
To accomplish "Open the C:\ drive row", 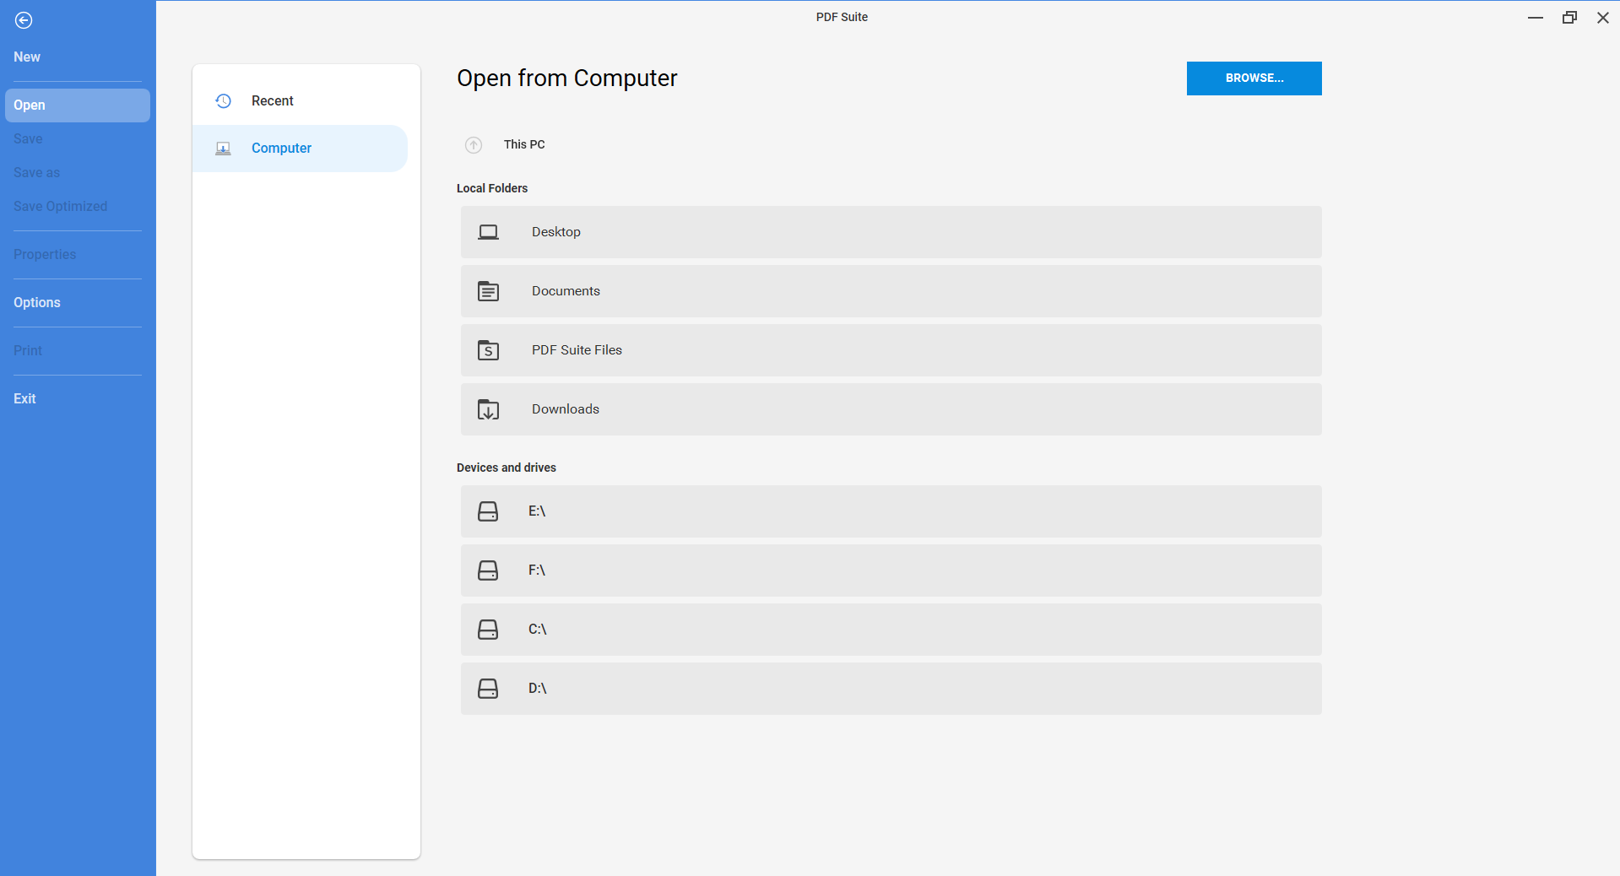I will click(x=891, y=630).
